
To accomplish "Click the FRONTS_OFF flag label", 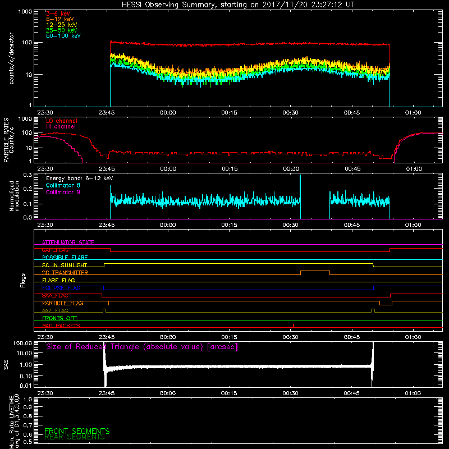I will coord(59,318).
